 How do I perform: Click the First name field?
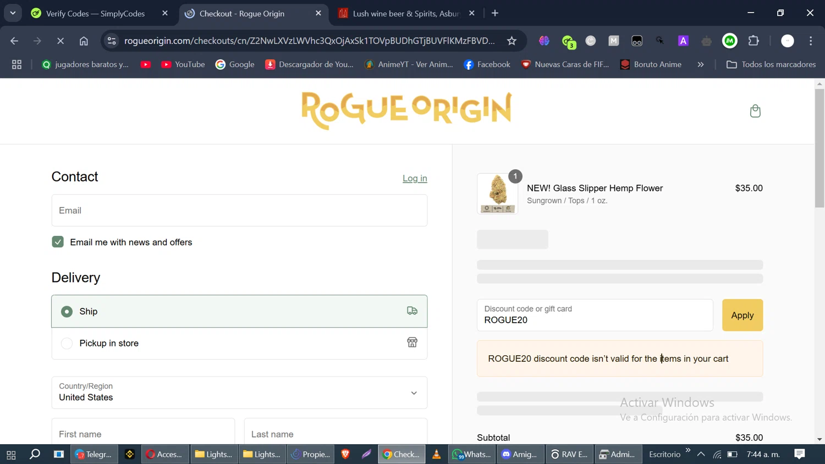point(143,432)
